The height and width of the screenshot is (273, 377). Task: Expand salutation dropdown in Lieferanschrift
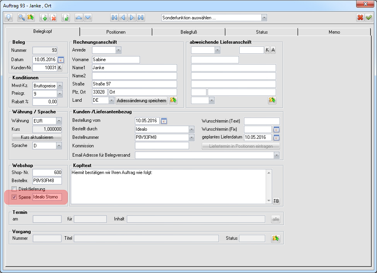click(x=217, y=50)
